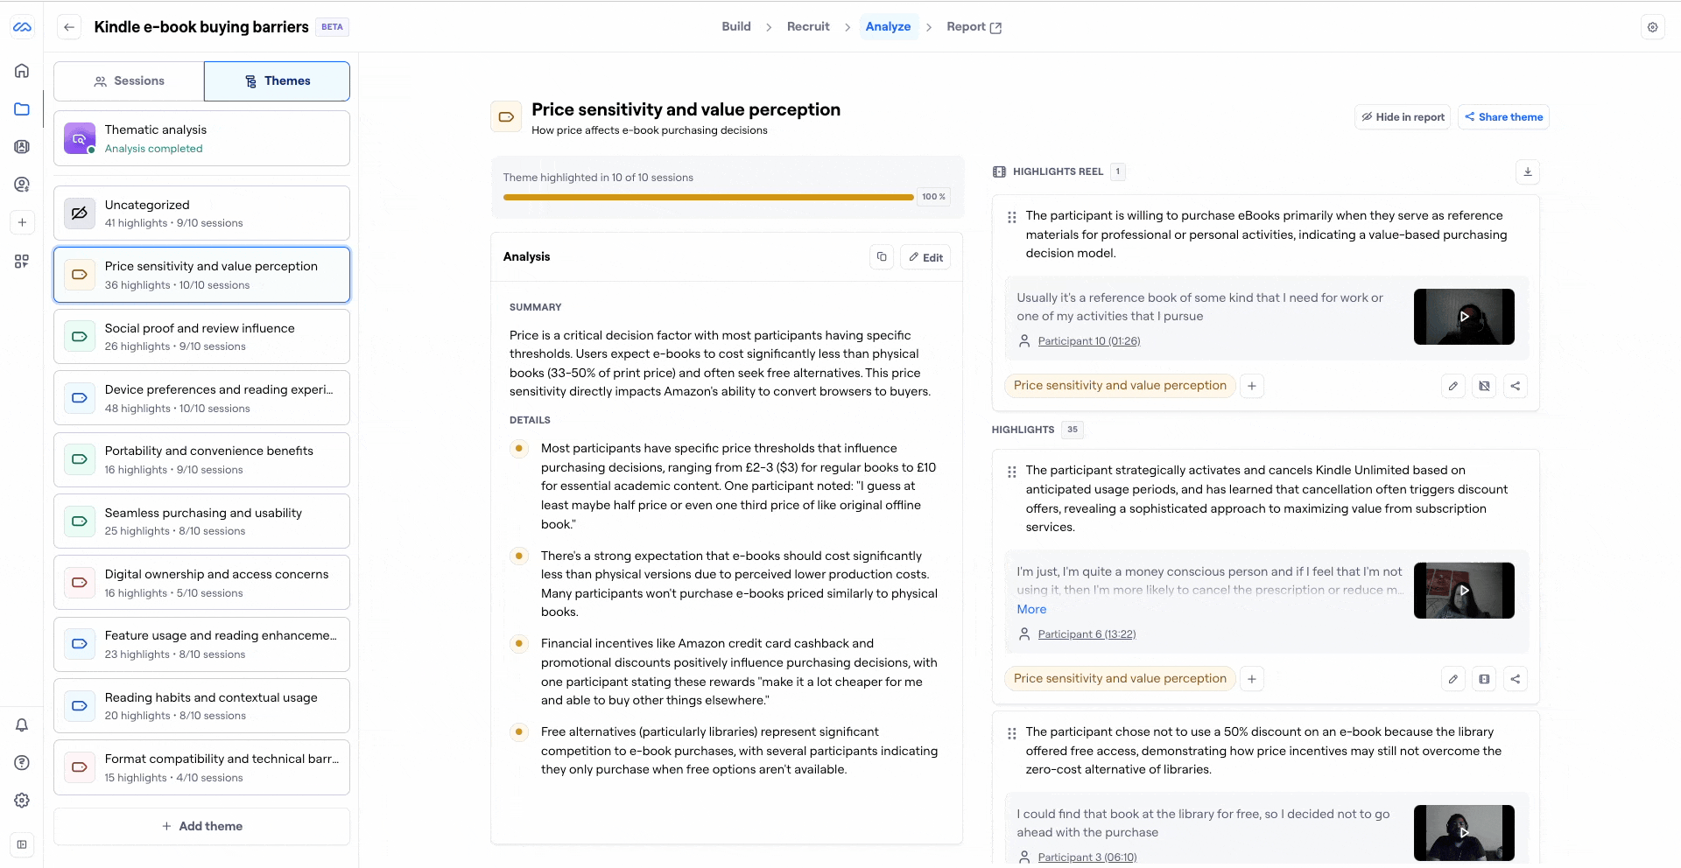The height and width of the screenshot is (868, 1681).
Task: Open the apps grid icon in sidebar
Action: coord(22,261)
